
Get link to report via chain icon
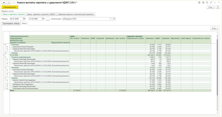coord(211,3)
